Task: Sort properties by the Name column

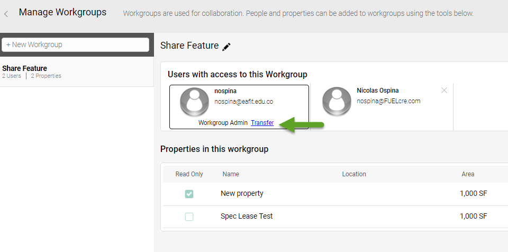Action: point(231,174)
